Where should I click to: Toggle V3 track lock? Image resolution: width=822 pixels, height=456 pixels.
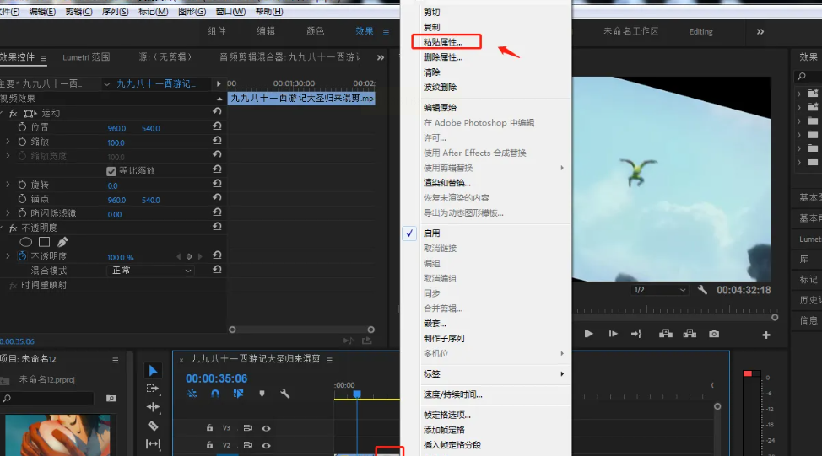click(x=209, y=427)
